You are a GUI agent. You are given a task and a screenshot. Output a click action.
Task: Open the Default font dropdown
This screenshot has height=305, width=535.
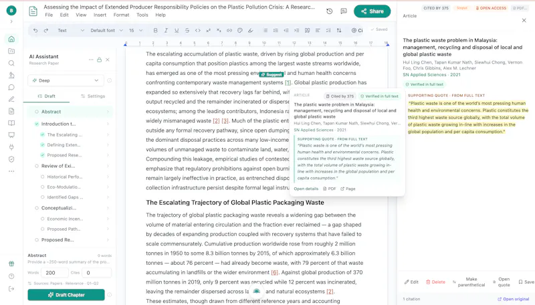(x=106, y=30)
